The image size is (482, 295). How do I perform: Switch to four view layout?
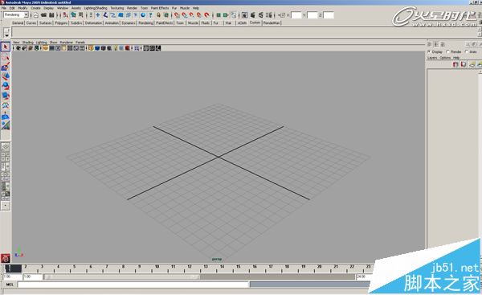(x=6, y=157)
